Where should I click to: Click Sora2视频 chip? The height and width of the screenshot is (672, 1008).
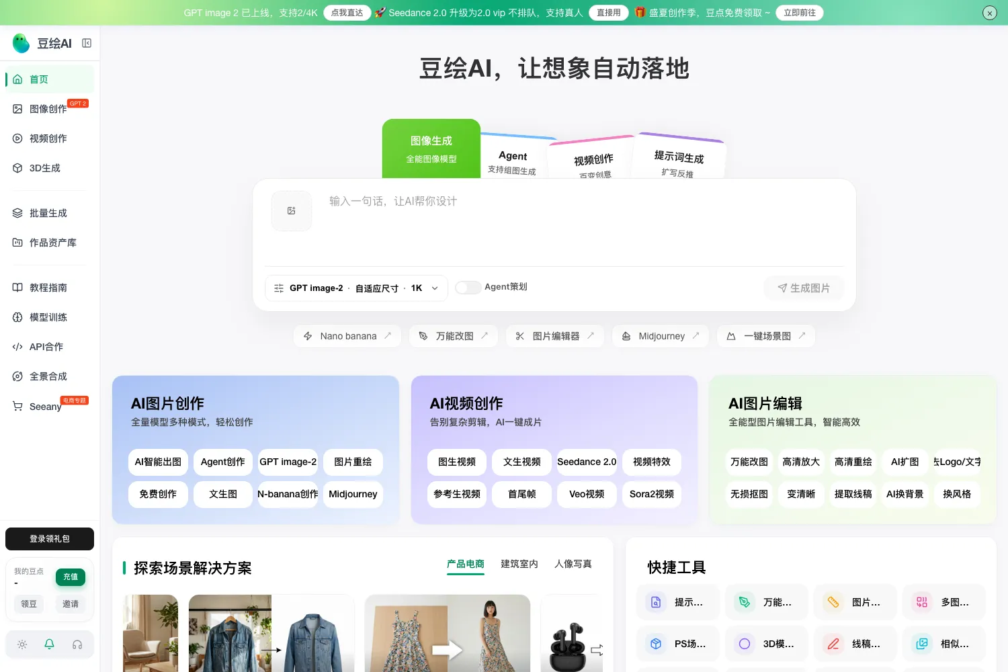(x=652, y=494)
